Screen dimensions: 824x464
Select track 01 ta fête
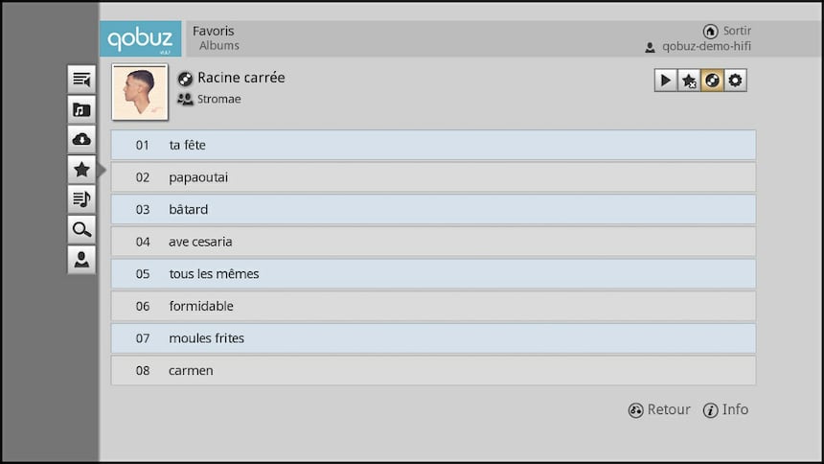tap(433, 145)
